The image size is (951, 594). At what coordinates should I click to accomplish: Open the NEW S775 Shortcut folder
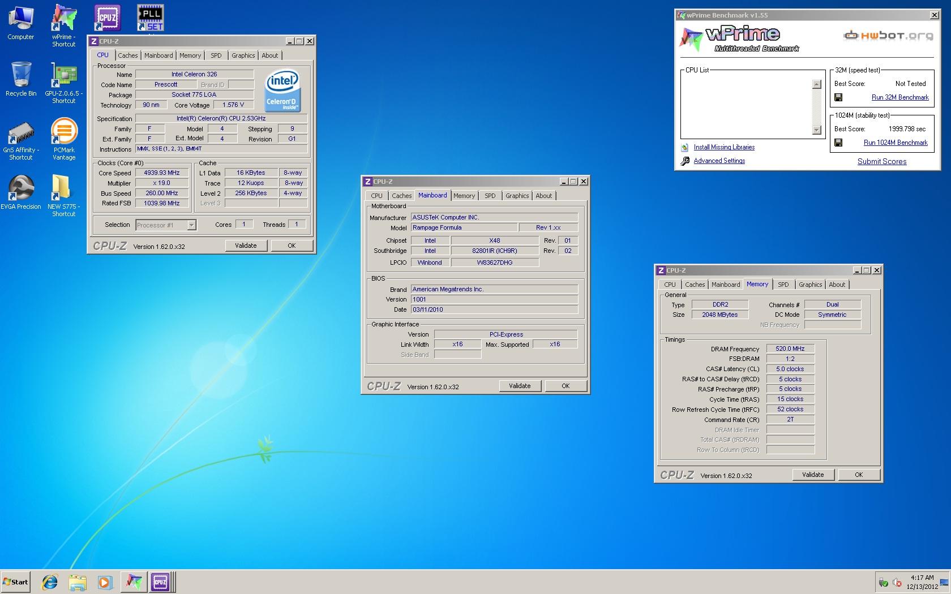[x=64, y=195]
